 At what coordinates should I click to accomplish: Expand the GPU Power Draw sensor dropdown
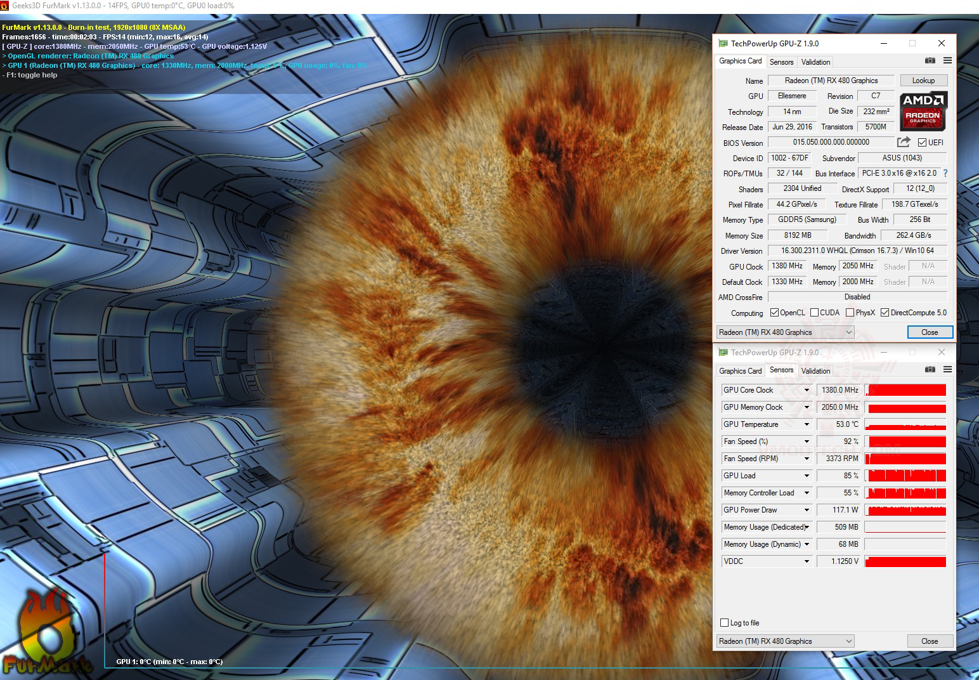pyautogui.click(x=807, y=510)
